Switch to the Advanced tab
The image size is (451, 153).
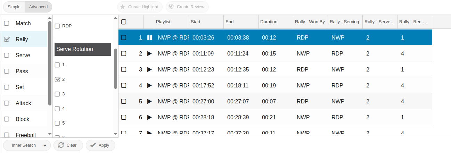(x=38, y=7)
